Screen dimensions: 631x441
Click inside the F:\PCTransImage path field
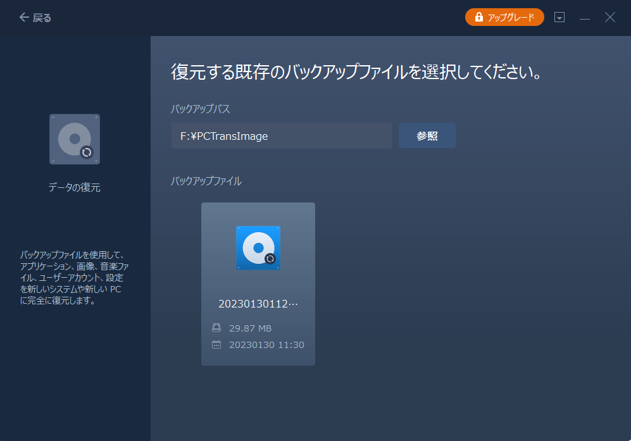pos(281,135)
